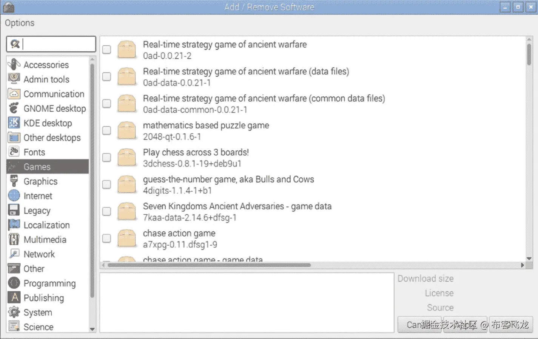
Task: Select the Publishing letter-A icon
Action: [x=14, y=297]
